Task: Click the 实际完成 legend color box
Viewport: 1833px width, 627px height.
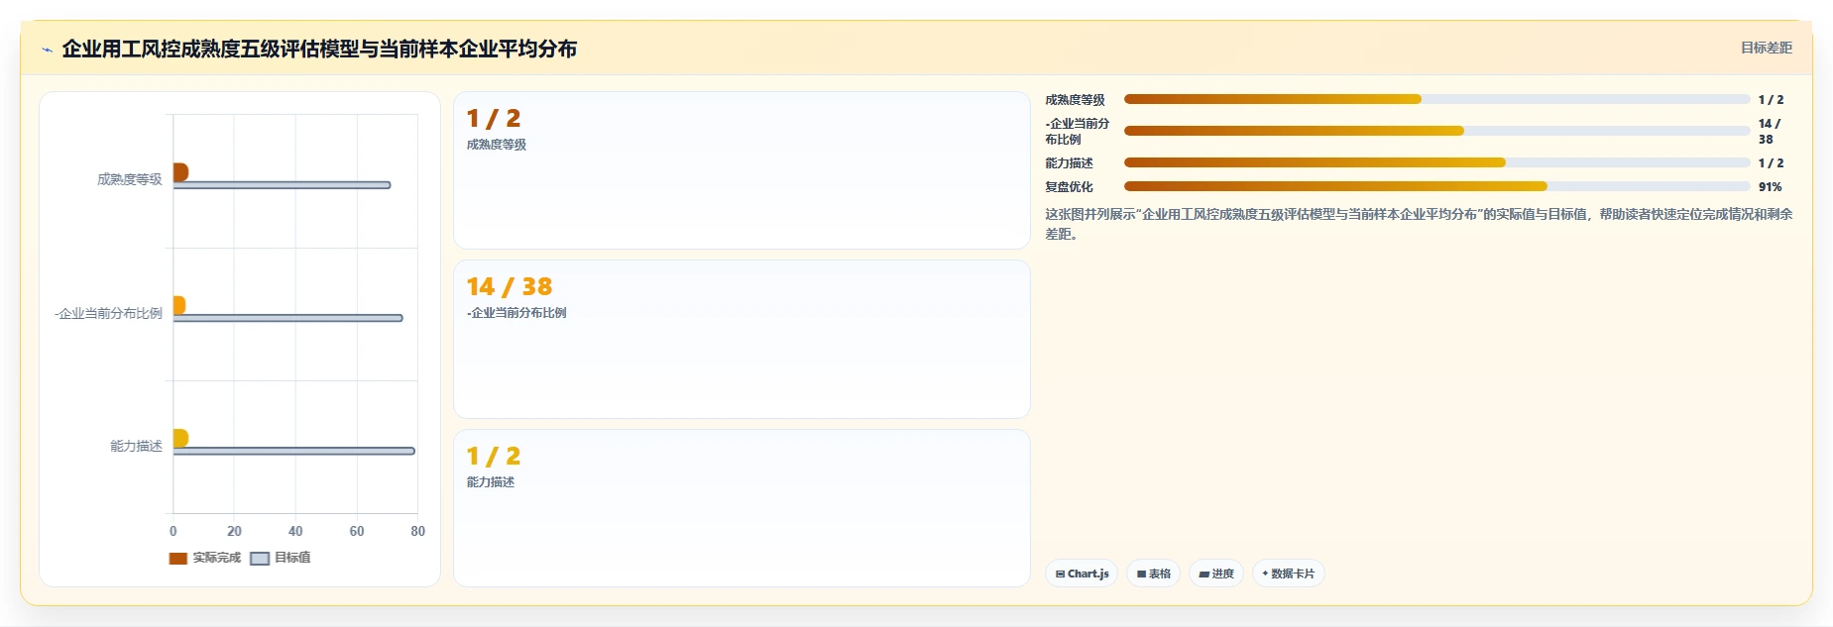Action: 178,558
